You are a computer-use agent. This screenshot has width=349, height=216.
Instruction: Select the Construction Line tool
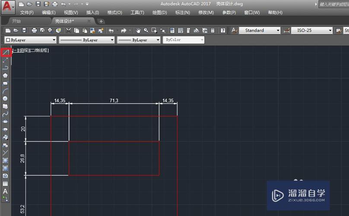pos(5,60)
